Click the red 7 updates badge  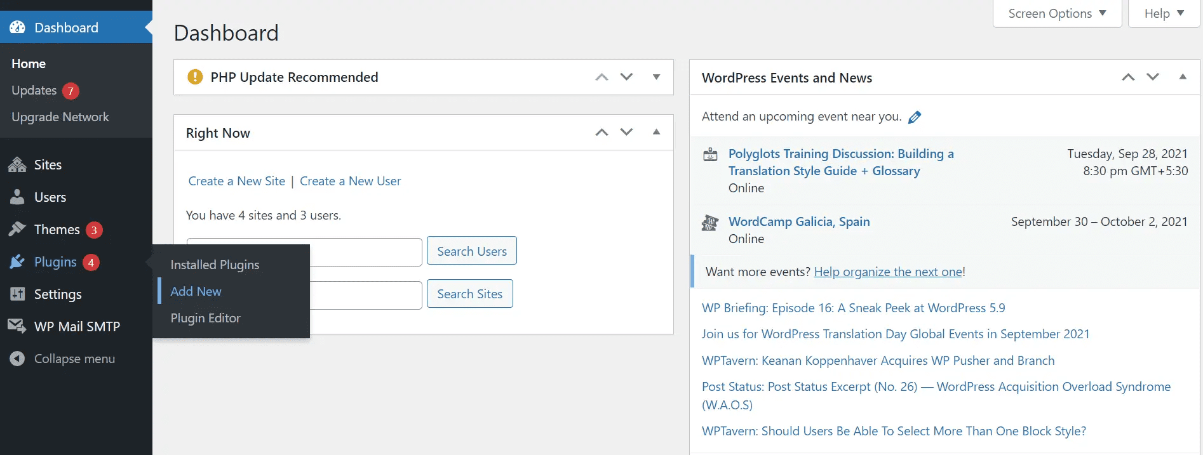coord(71,91)
